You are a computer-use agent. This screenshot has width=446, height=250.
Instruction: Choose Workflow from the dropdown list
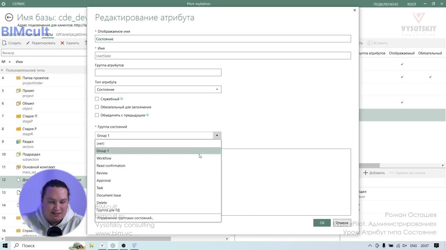click(x=158, y=158)
